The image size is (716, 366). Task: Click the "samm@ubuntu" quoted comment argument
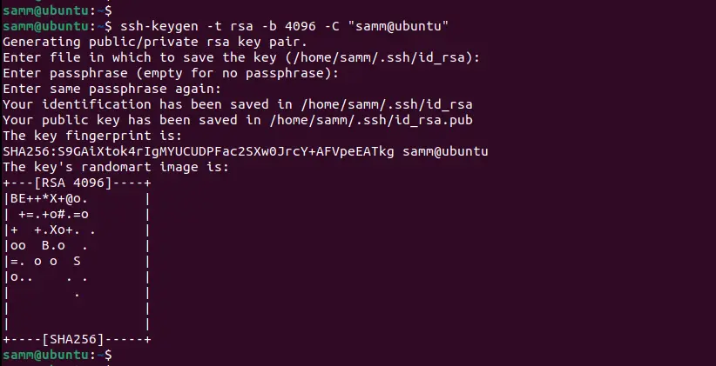click(398, 26)
